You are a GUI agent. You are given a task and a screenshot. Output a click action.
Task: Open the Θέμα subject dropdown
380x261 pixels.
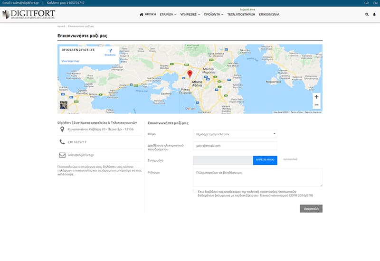(x=235, y=134)
